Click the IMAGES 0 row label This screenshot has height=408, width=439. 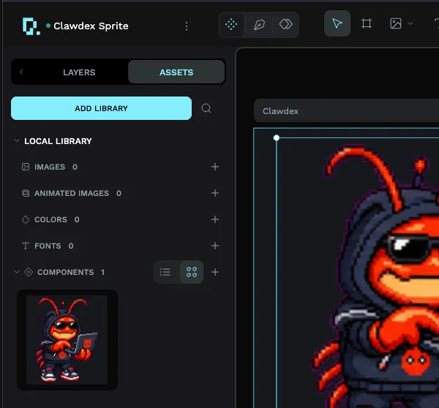[56, 167]
